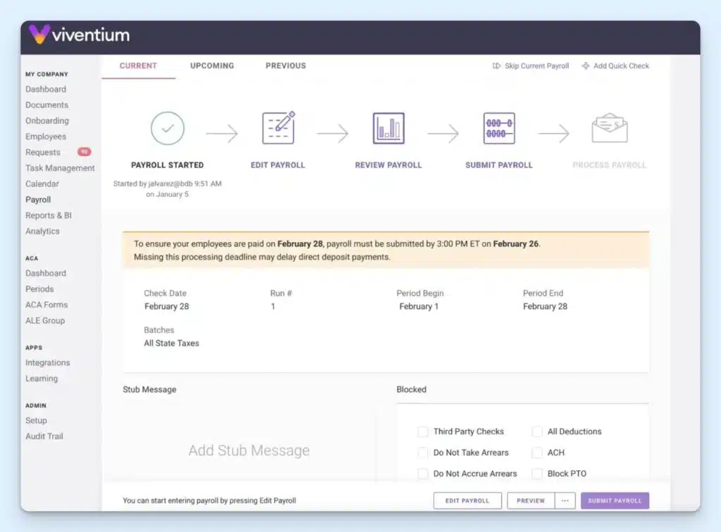Click the Add Quick Check plus icon
The height and width of the screenshot is (532, 721).
(x=585, y=65)
